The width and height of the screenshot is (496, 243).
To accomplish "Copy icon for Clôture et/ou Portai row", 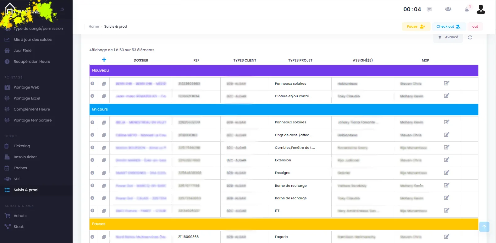I will [104, 96].
